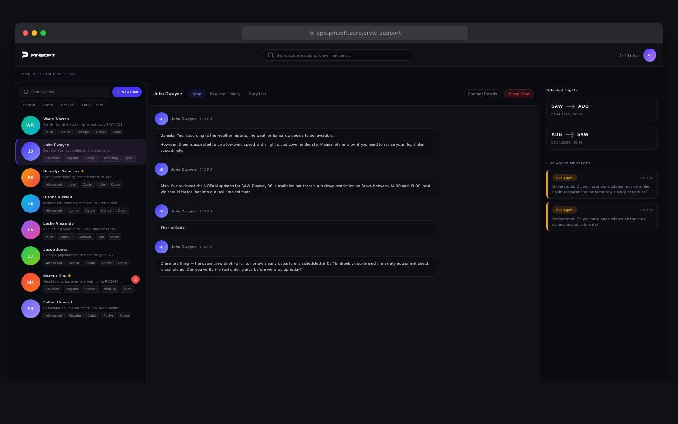
Task: Toggle the Cabin filter chip
Action: click(x=48, y=105)
